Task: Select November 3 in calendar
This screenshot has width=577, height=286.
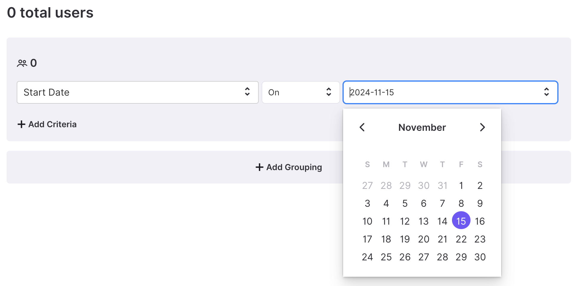Action: click(368, 203)
